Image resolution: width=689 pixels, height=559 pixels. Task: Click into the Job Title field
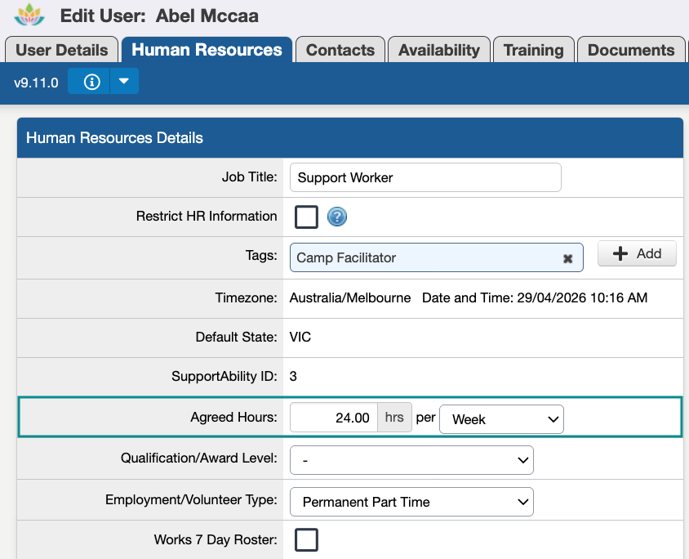[x=425, y=177]
